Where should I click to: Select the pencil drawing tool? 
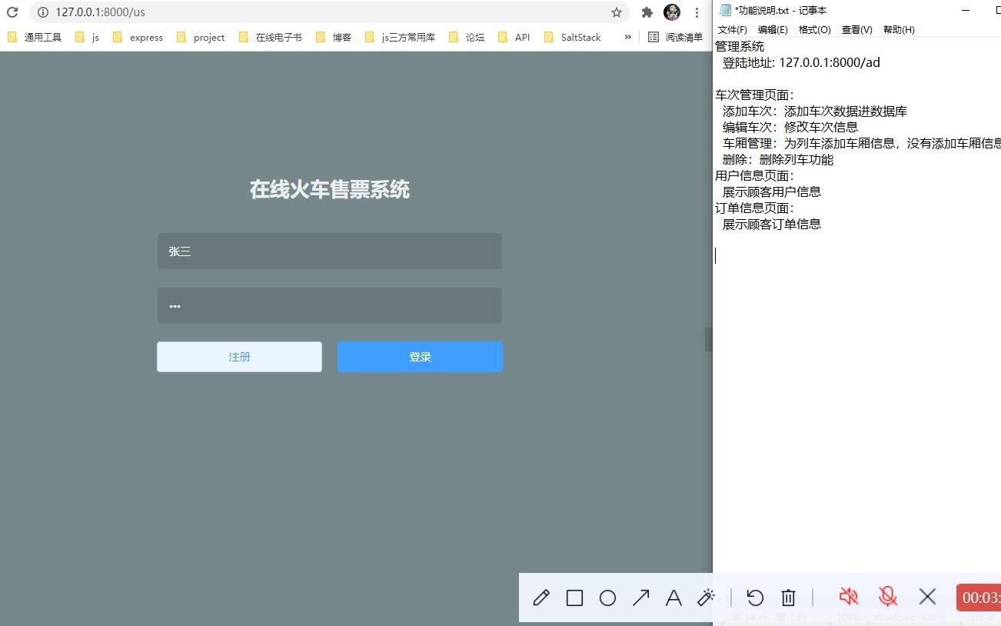(541, 598)
